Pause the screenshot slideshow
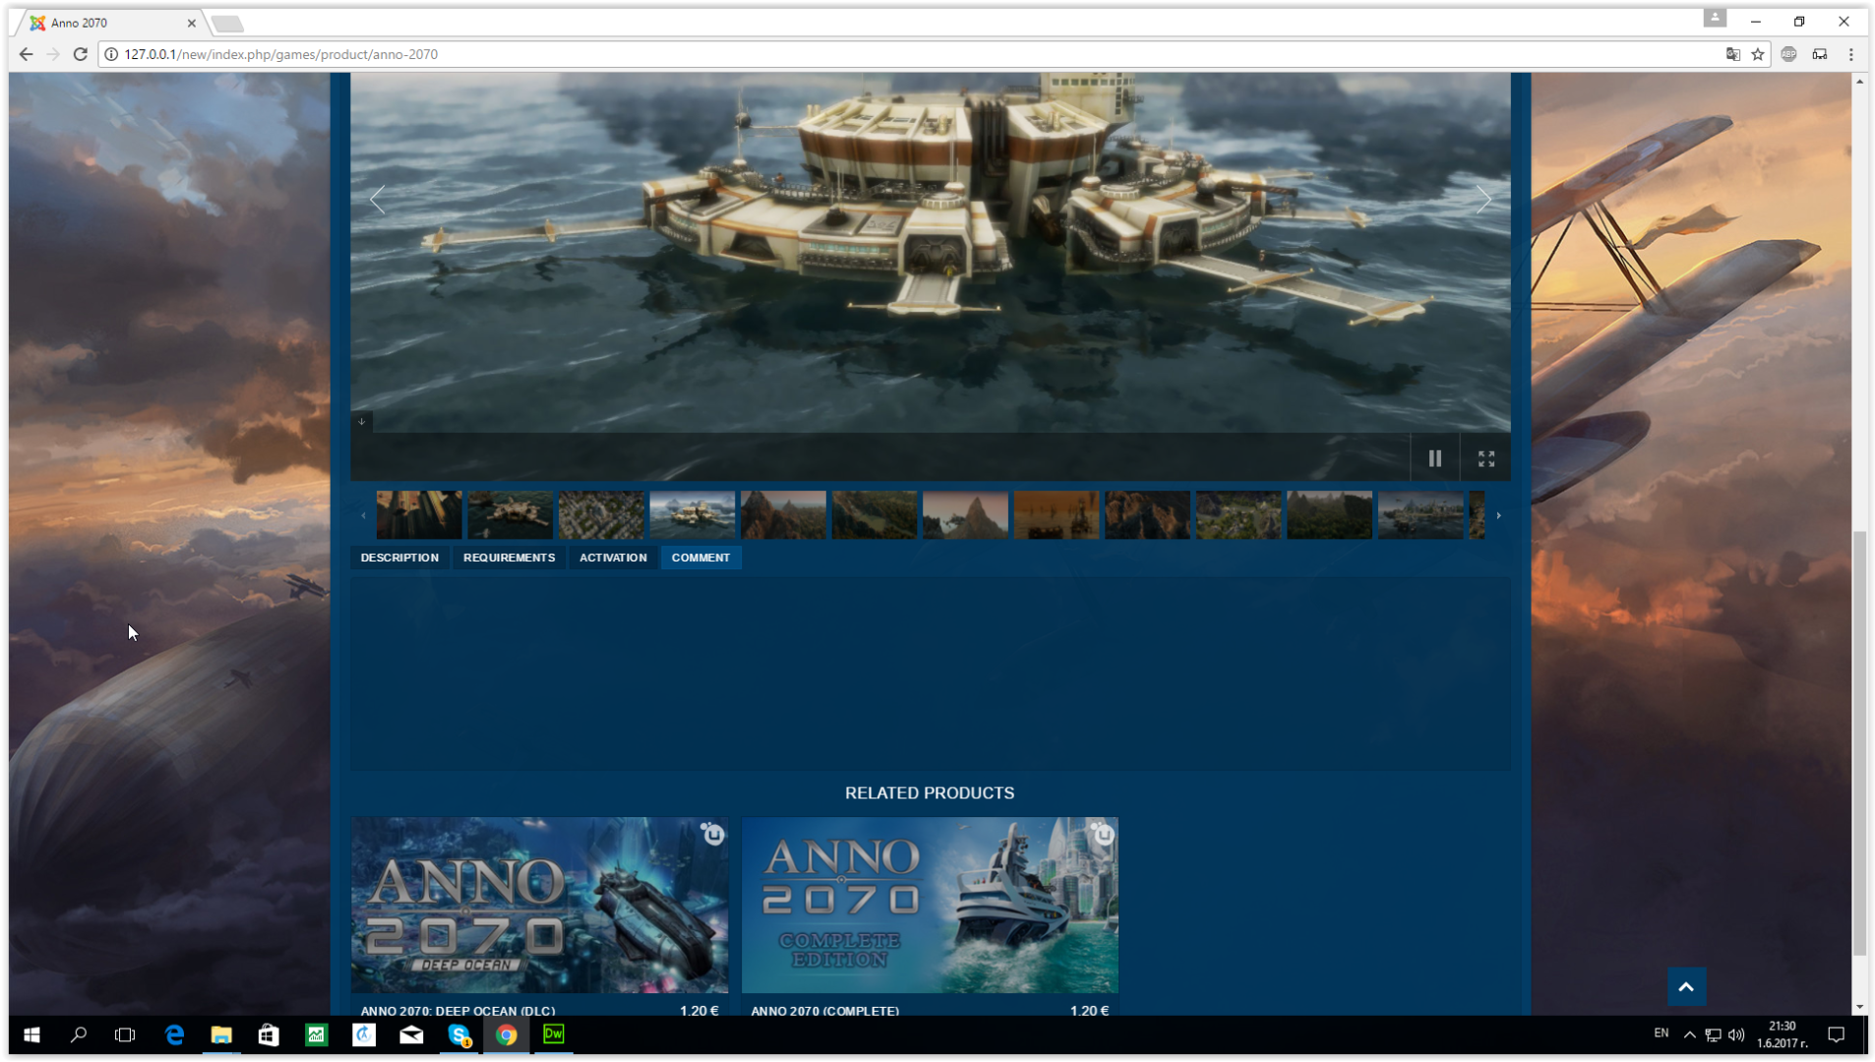Screen dimensions: 1875x1062 (1435, 458)
